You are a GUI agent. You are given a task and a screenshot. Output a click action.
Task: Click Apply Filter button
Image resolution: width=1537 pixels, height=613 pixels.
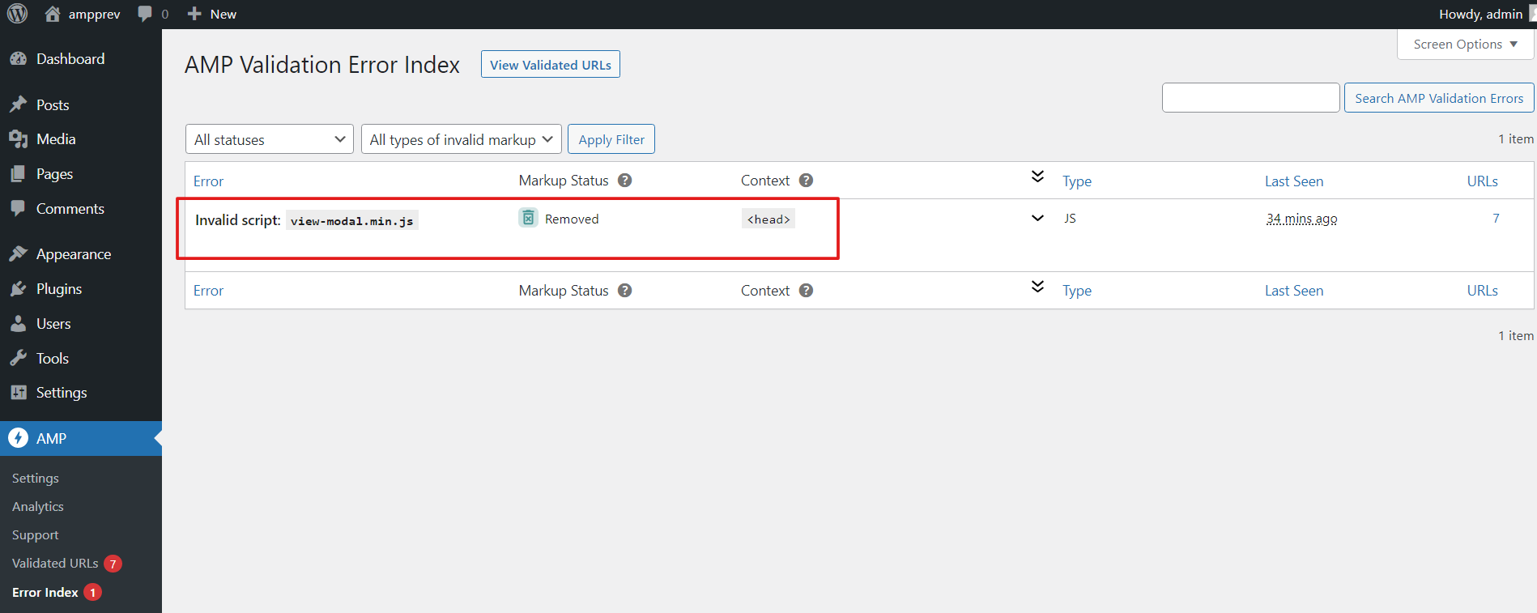pos(611,139)
